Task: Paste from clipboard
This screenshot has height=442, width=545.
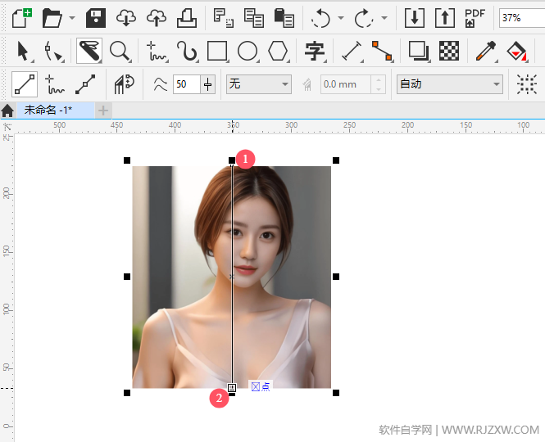Action: pos(284,18)
